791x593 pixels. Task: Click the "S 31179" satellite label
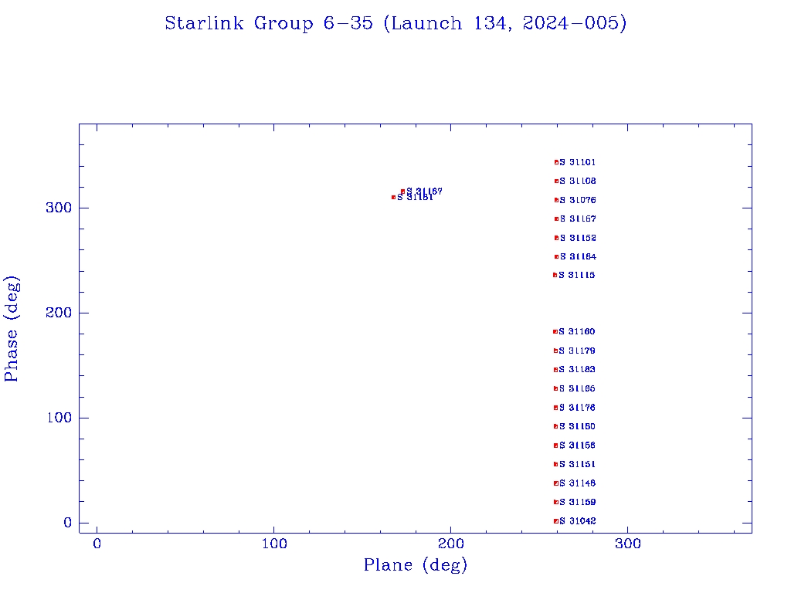577,351
